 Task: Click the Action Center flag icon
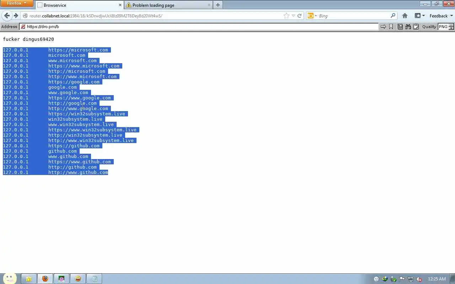coord(402,279)
